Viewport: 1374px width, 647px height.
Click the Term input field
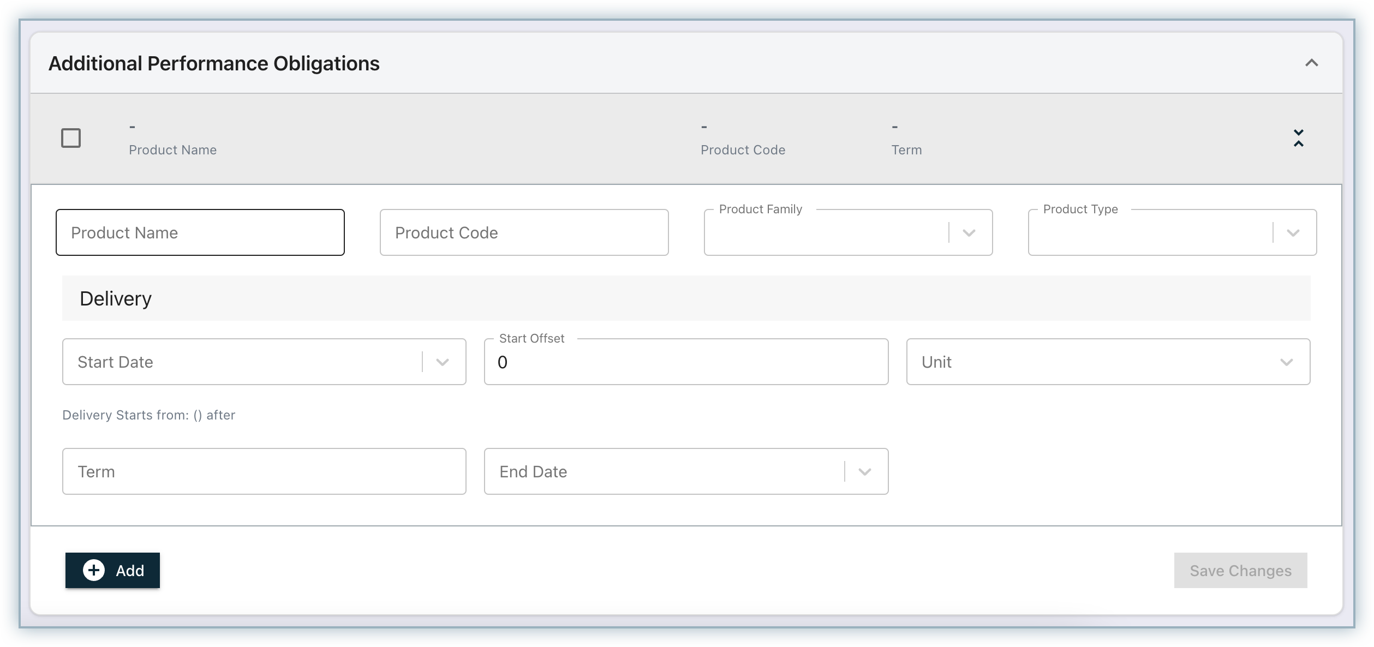[264, 471]
